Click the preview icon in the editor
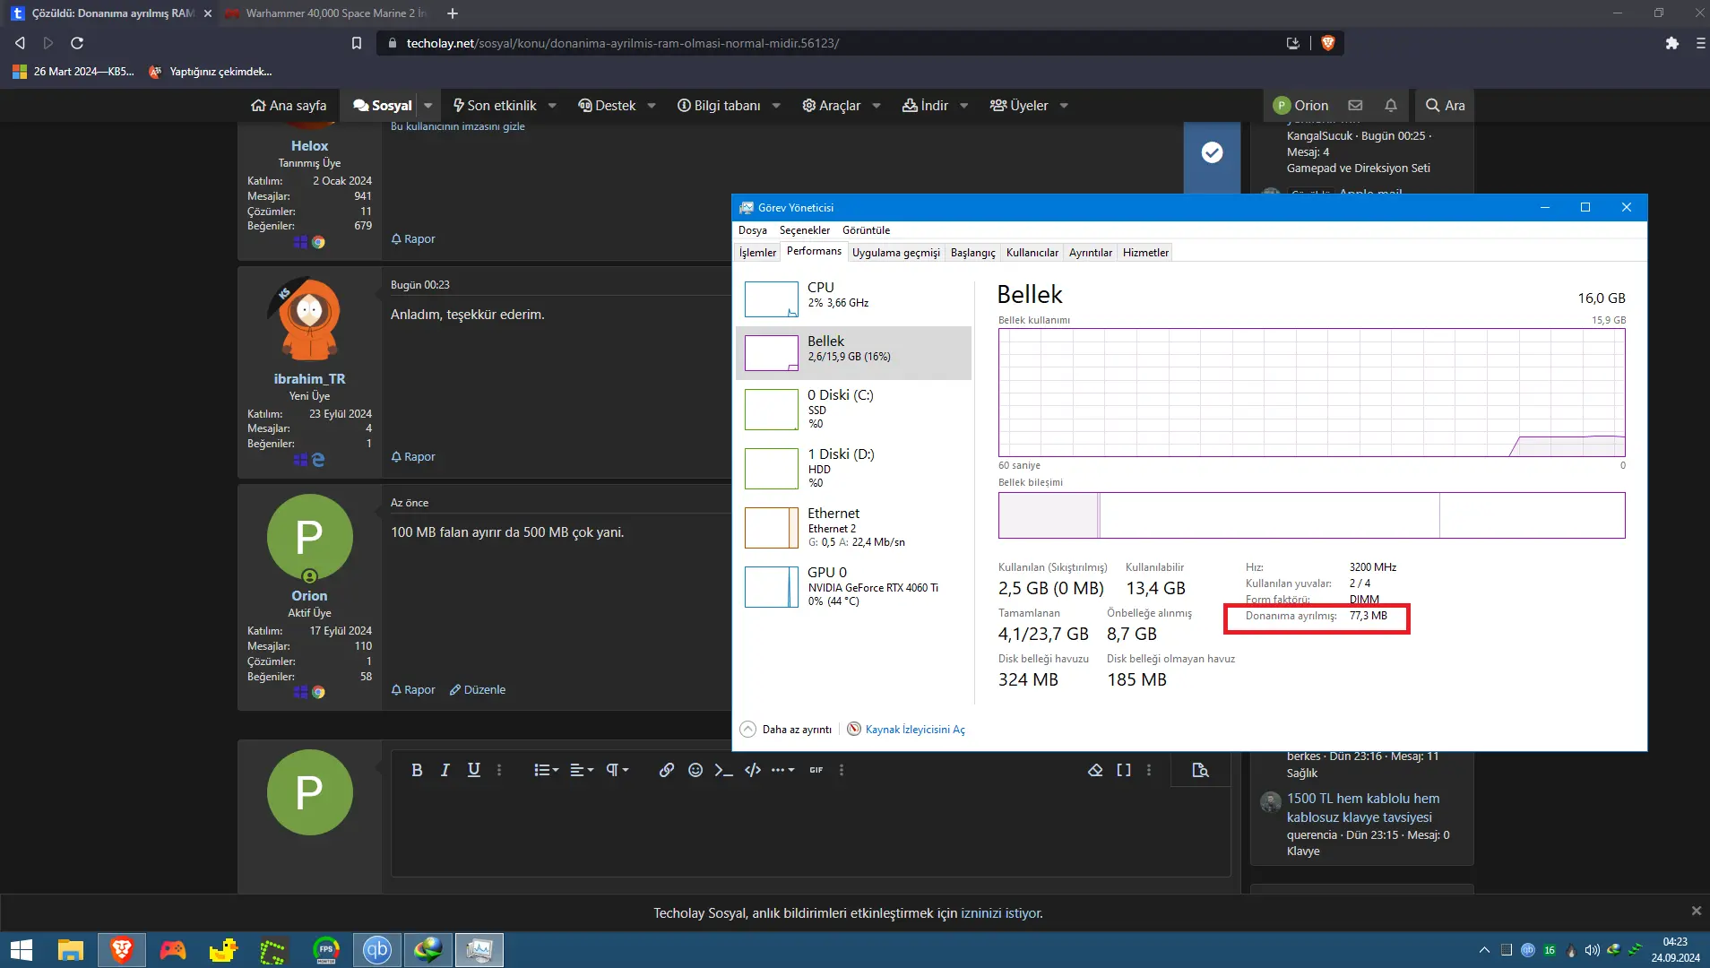 [x=1200, y=770]
